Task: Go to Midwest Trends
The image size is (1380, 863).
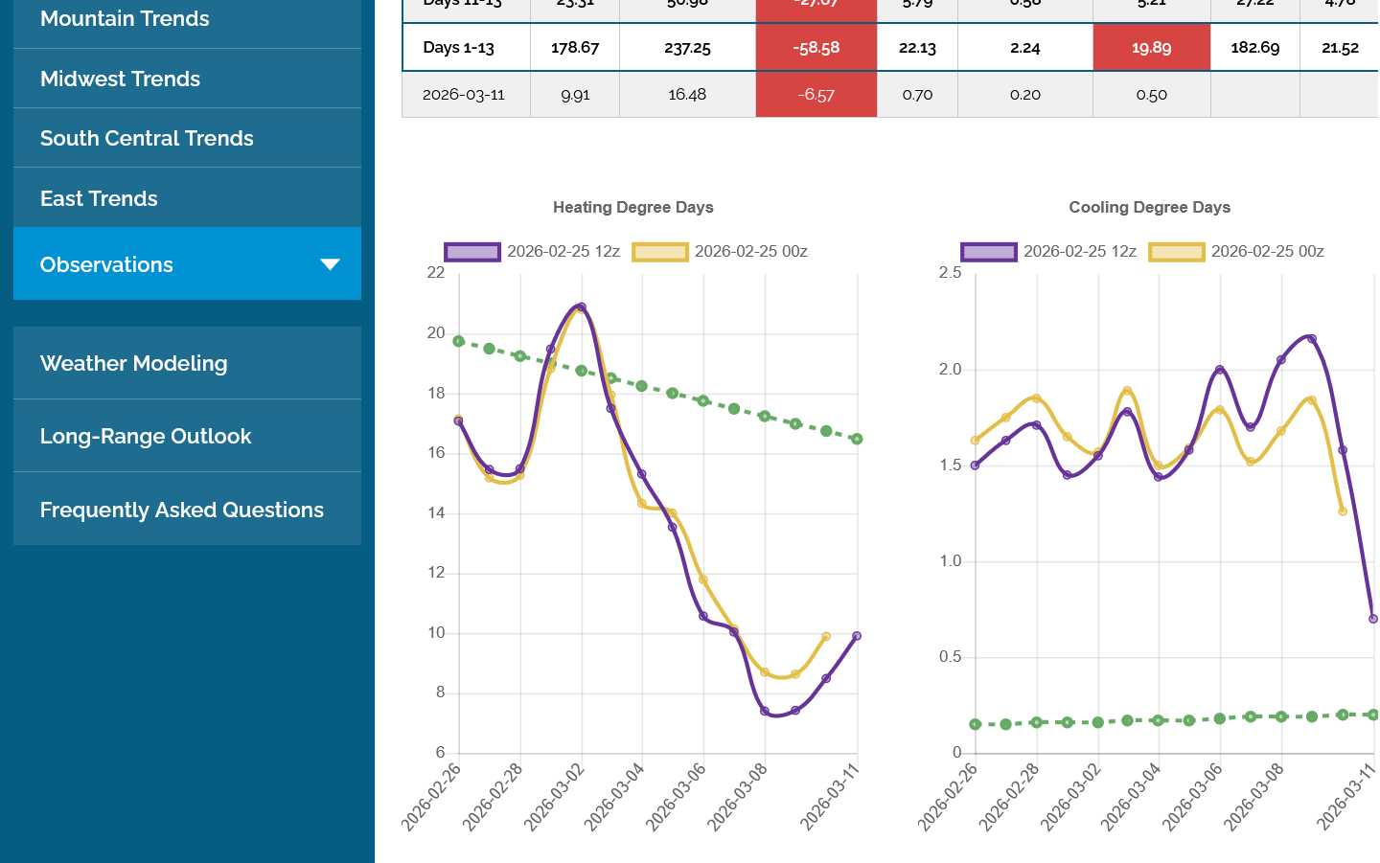Action: pyautogui.click(x=120, y=79)
